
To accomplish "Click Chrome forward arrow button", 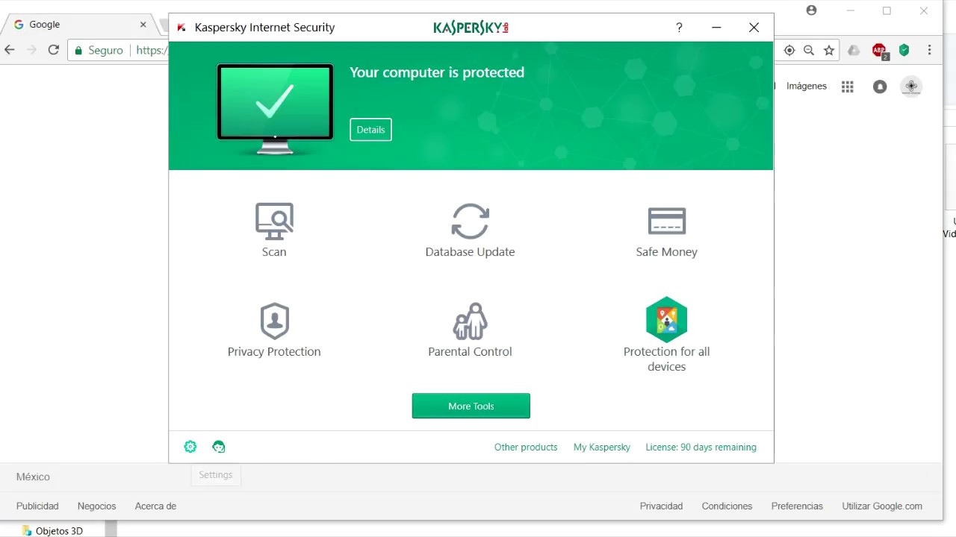I will [31, 50].
